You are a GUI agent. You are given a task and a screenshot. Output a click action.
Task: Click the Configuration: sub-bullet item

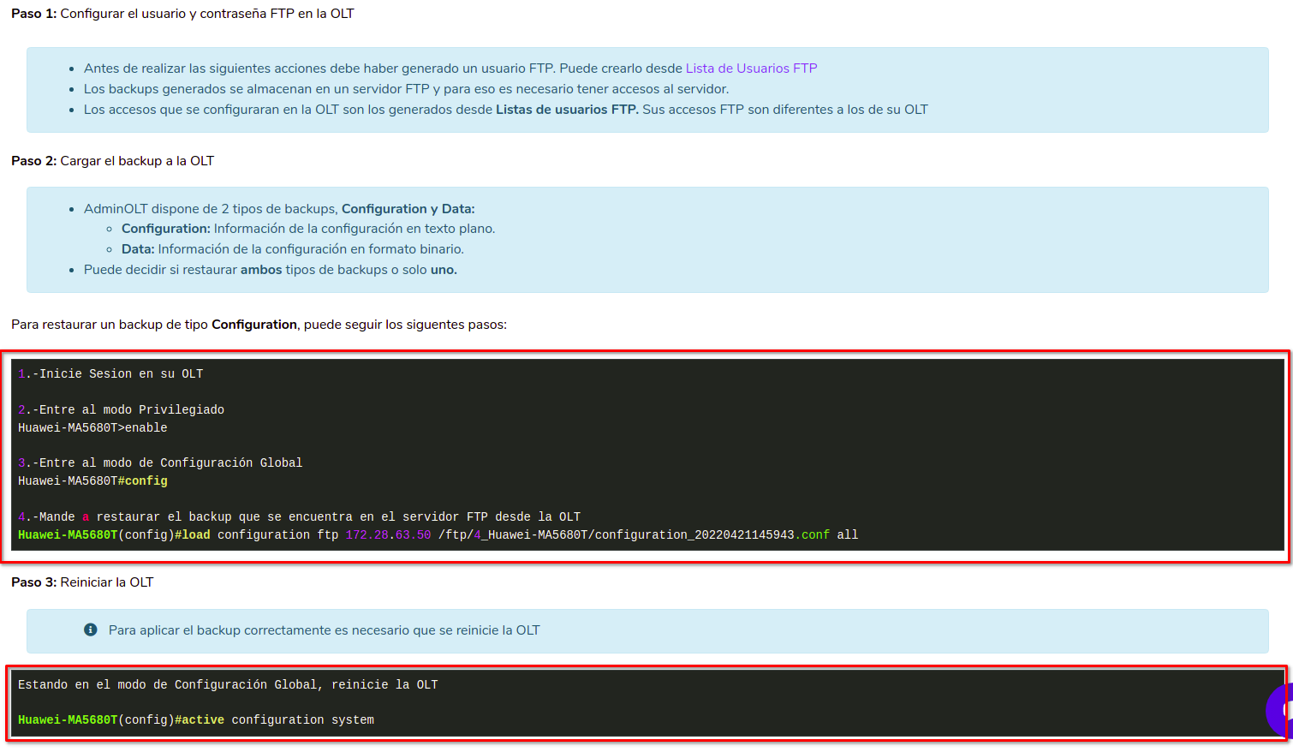[307, 229]
